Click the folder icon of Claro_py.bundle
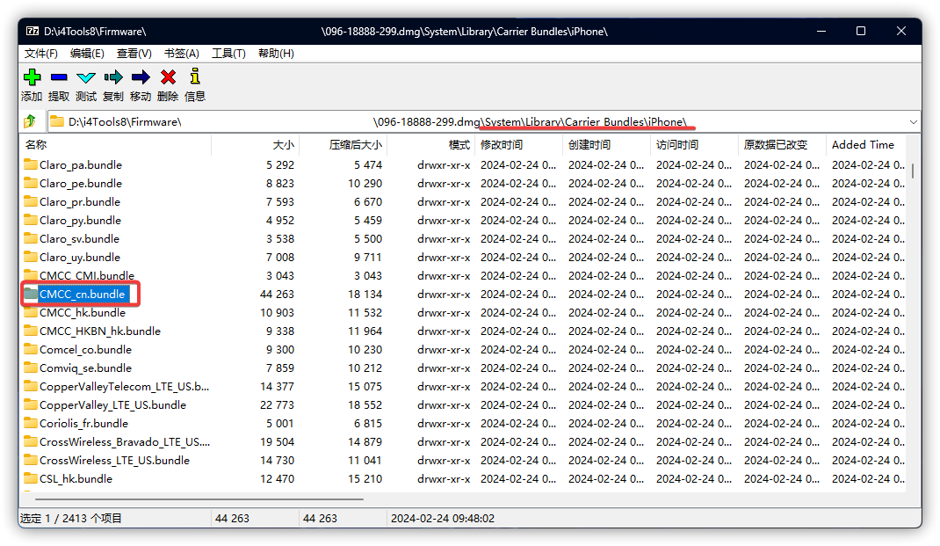Screen dimensions: 940x546 tap(31, 220)
